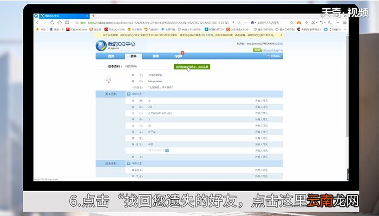Open the 首页 navigation tab
This screenshot has width=379, height=216.
click(111, 56)
